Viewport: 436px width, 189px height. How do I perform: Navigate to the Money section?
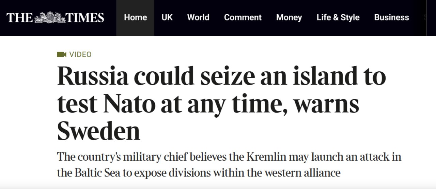[289, 17]
